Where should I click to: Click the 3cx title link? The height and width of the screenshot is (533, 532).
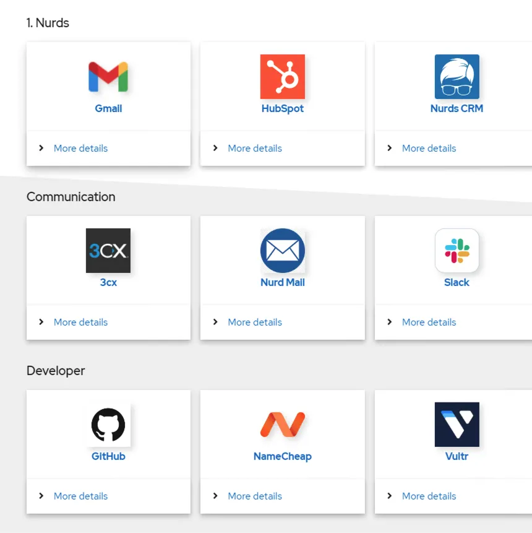coord(108,282)
